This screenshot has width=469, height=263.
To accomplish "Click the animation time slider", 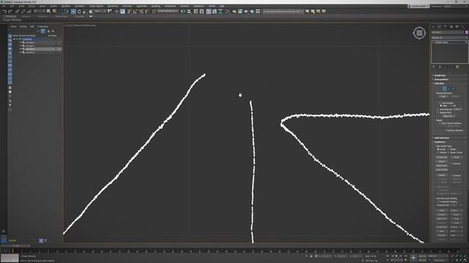I will coord(16,246).
